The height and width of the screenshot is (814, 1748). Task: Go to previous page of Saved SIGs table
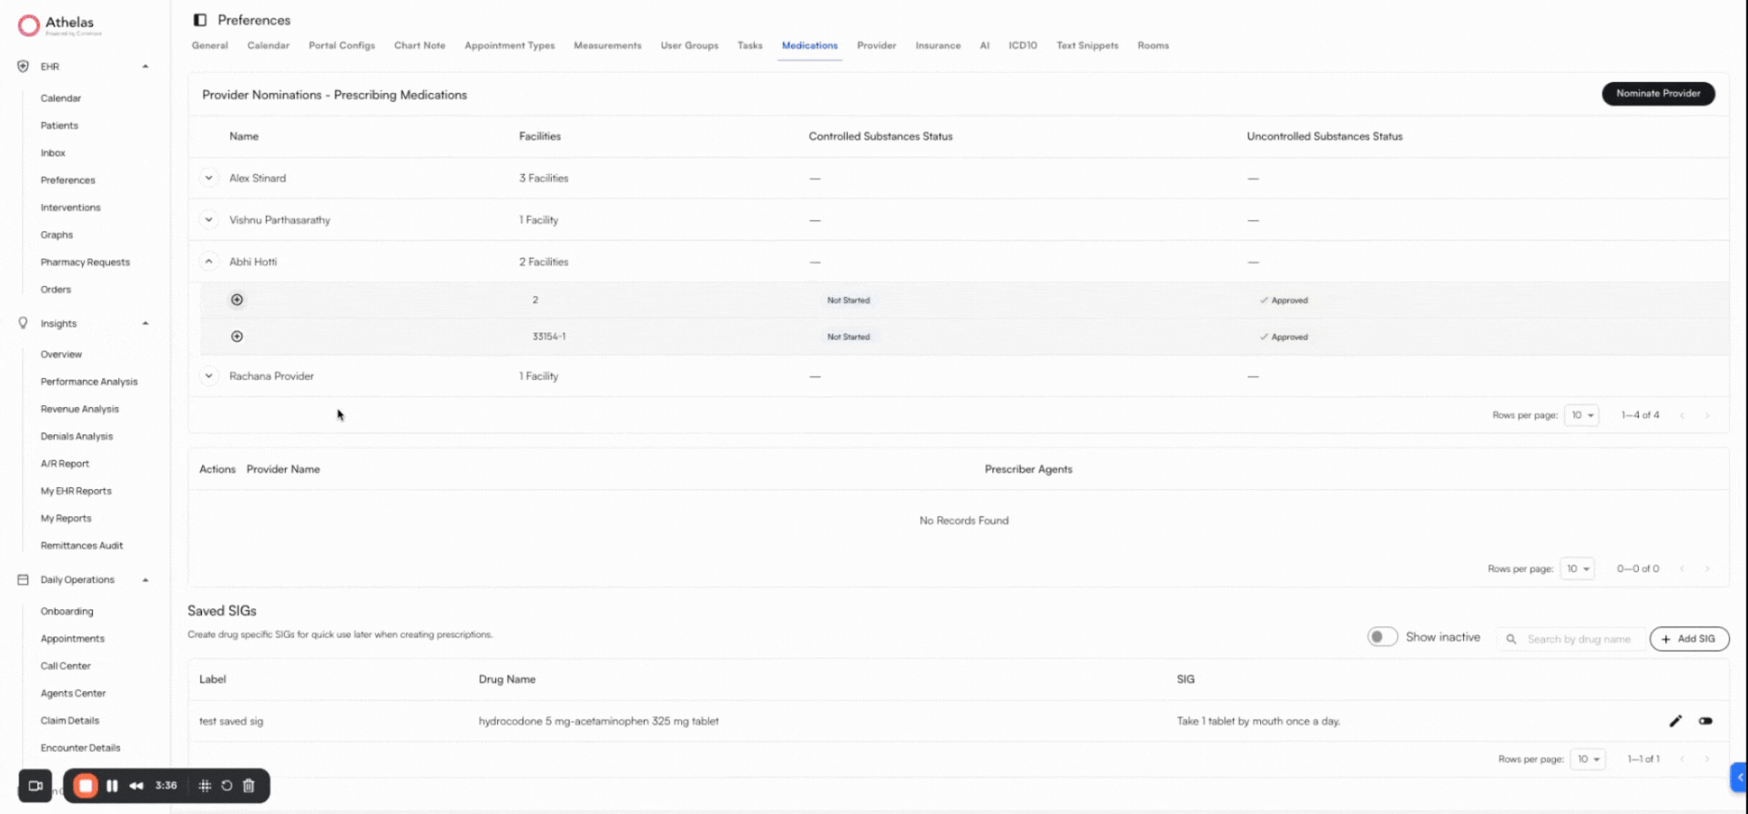pyautogui.click(x=1682, y=759)
